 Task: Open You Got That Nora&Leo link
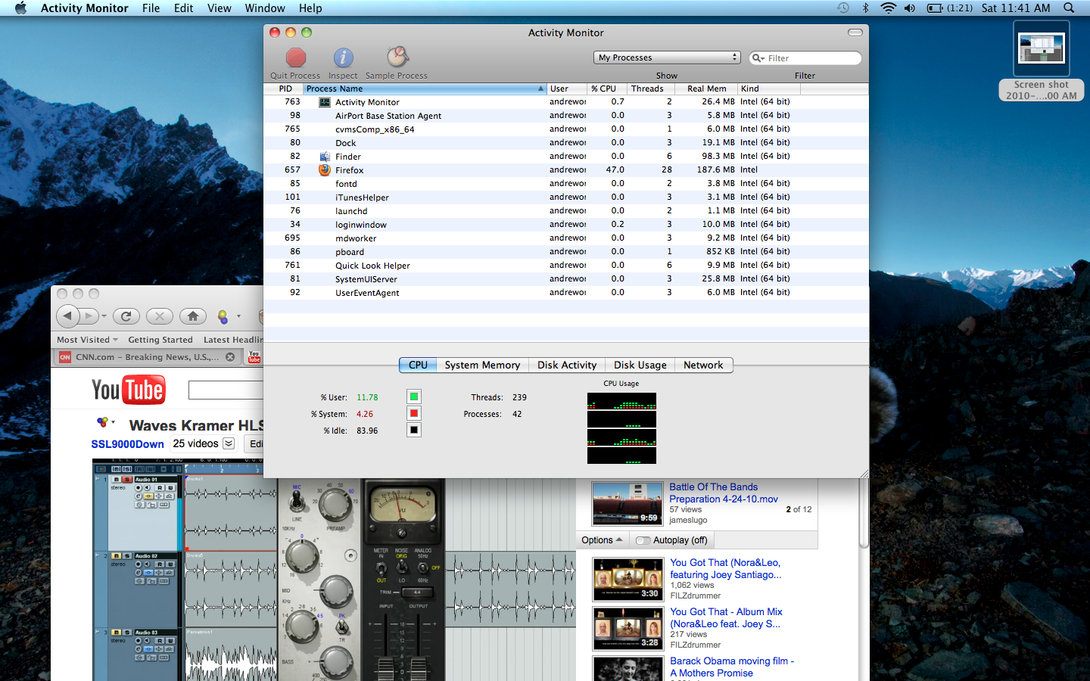coord(726,568)
